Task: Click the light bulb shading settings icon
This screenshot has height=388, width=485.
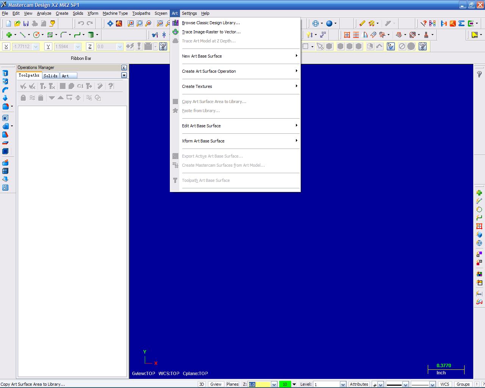Action: 310,35
